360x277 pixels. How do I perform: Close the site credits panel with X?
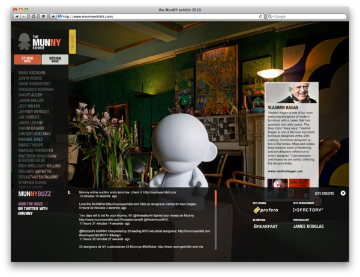pos(343,193)
